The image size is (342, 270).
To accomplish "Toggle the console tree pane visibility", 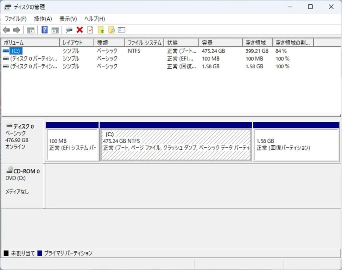I will (30, 30).
